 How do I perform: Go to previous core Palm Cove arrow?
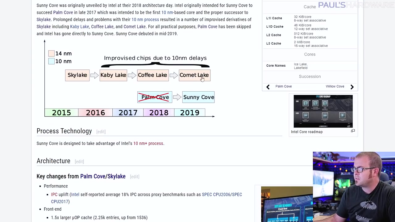pyautogui.click(x=268, y=87)
